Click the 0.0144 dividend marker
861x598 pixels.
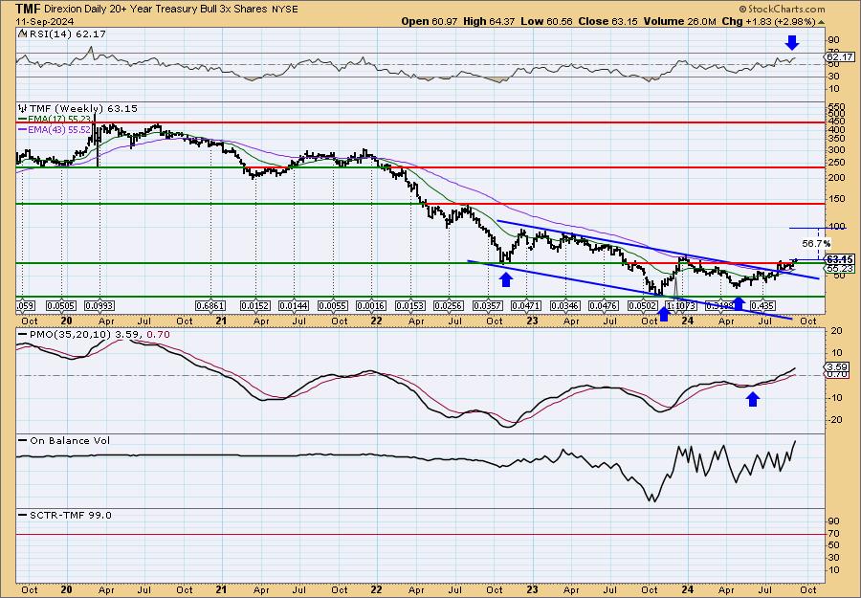[294, 305]
